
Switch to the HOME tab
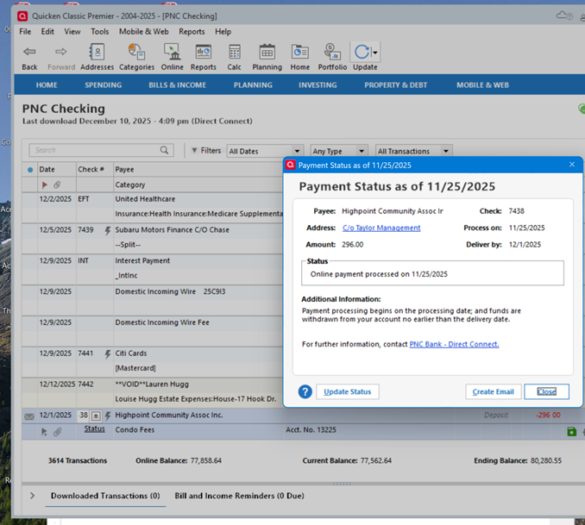point(47,85)
